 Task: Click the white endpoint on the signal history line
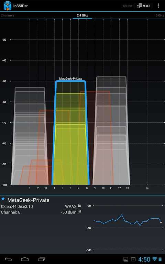point(161,222)
